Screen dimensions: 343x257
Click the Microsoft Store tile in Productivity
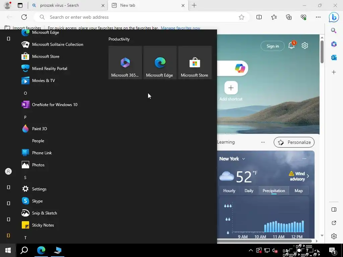pyautogui.click(x=195, y=63)
